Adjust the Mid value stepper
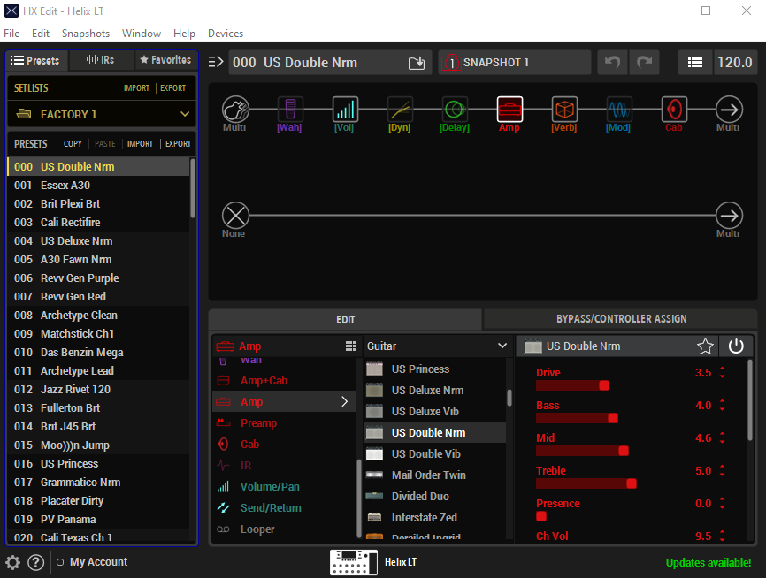Screen dimensions: 766x578 (722, 437)
